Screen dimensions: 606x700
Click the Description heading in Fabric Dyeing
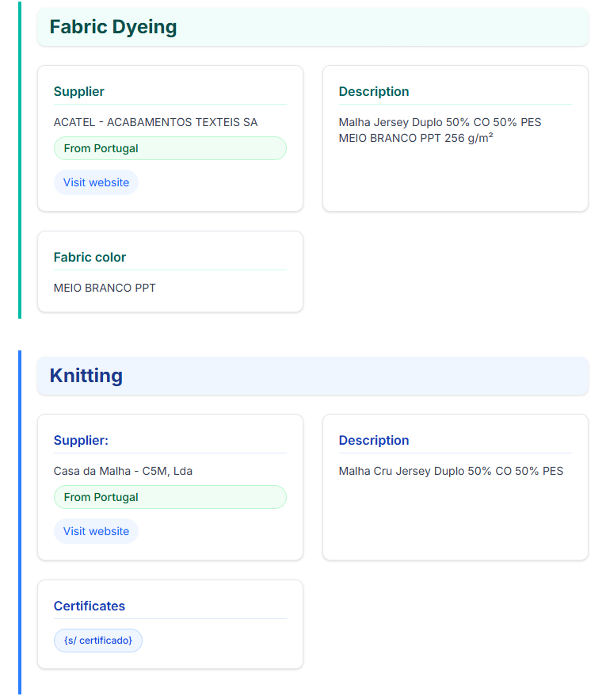[374, 92]
